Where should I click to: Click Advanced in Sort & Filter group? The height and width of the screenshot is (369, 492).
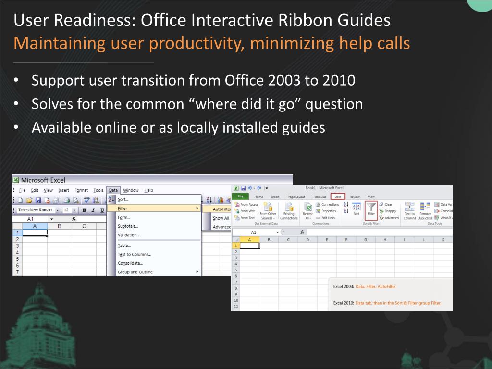pos(389,218)
